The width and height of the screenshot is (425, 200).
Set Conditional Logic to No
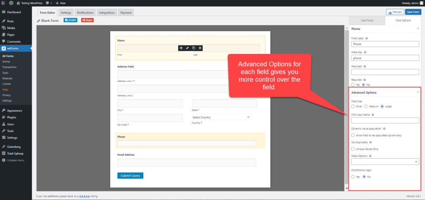[364, 177]
